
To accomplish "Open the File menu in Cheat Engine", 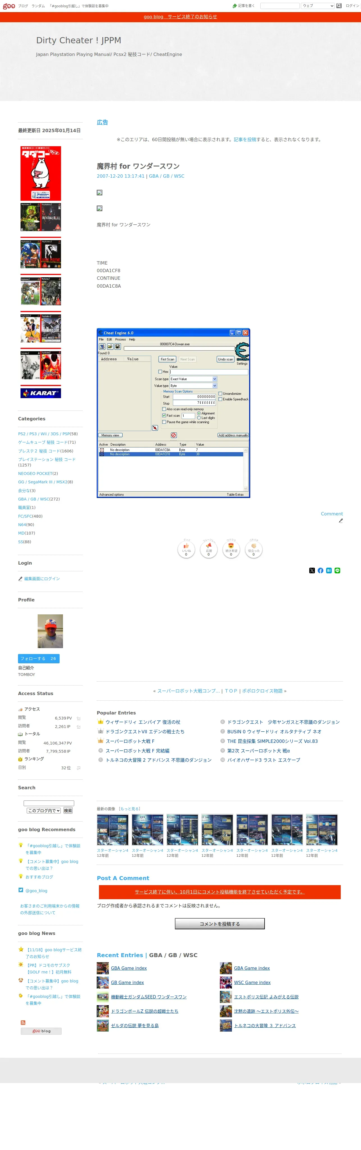I will pos(101,339).
